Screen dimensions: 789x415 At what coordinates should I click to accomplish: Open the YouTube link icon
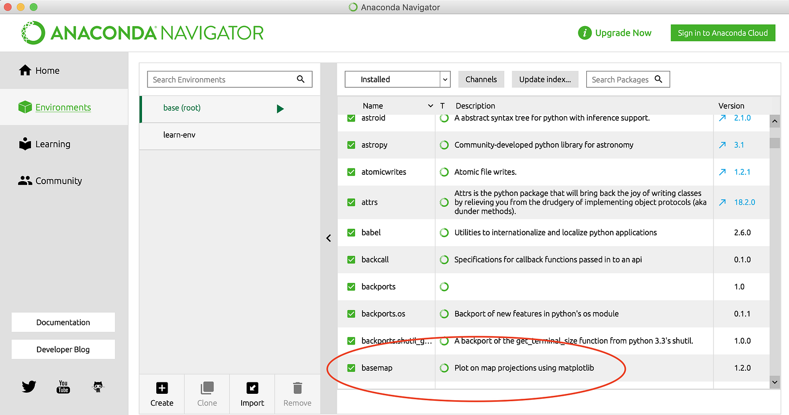[x=63, y=387]
